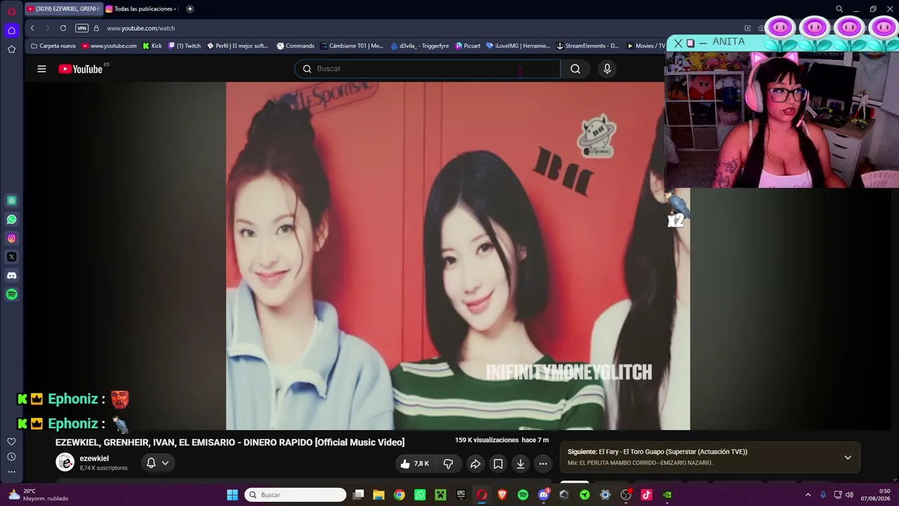
Task: Open TikTok from the Windows taskbar
Action: [646, 495]
